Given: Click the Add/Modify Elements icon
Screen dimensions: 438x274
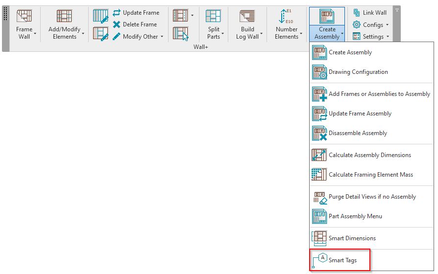Looking at the screenshot, I should pos(64,16).
